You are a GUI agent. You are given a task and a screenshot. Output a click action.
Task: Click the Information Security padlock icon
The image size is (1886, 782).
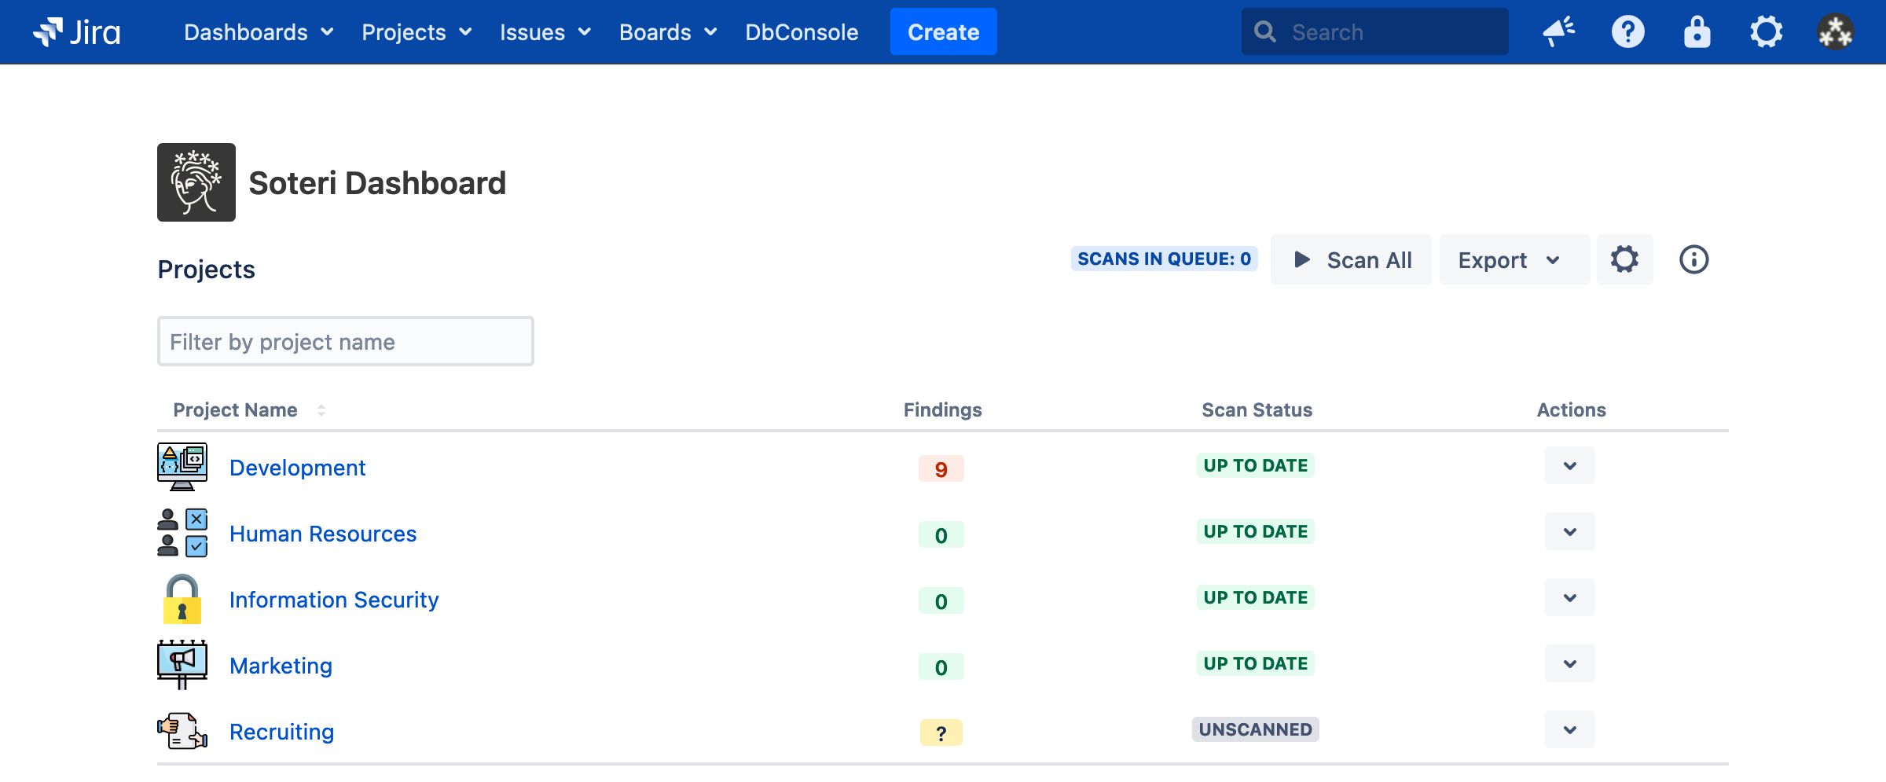tap(182, 599)
